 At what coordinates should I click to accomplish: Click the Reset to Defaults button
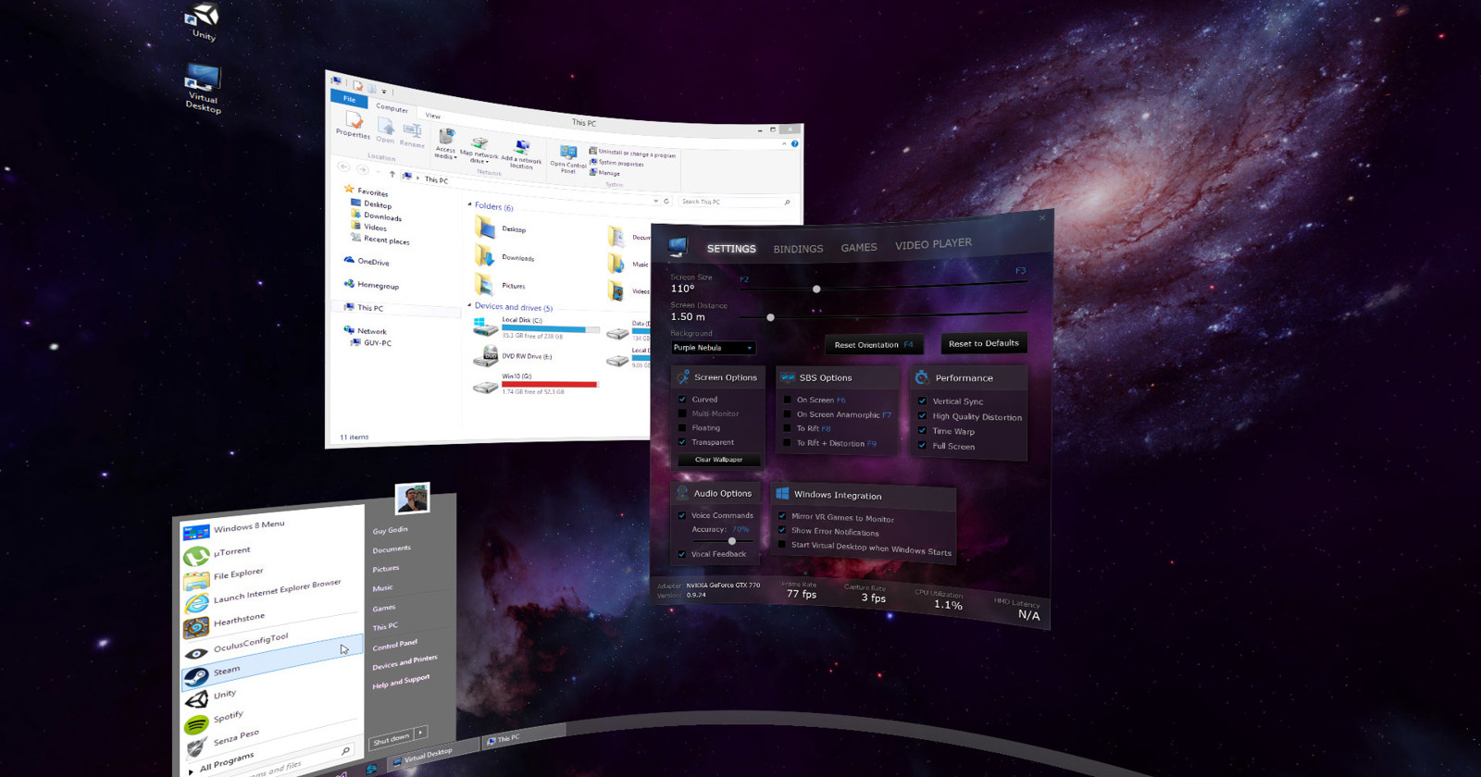point(983,343)
